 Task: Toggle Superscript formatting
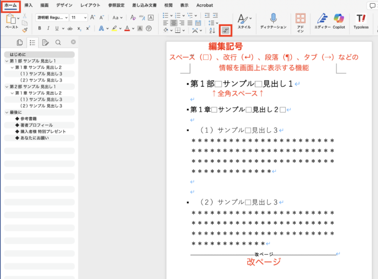87,28
